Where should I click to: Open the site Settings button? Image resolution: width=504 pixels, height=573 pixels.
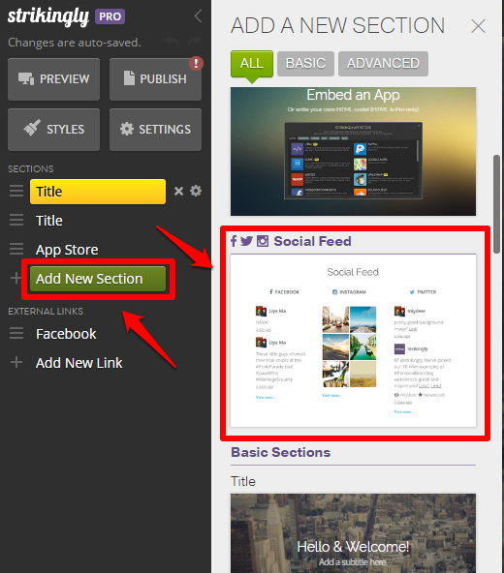pyautogui.click(x=155, y=130)
